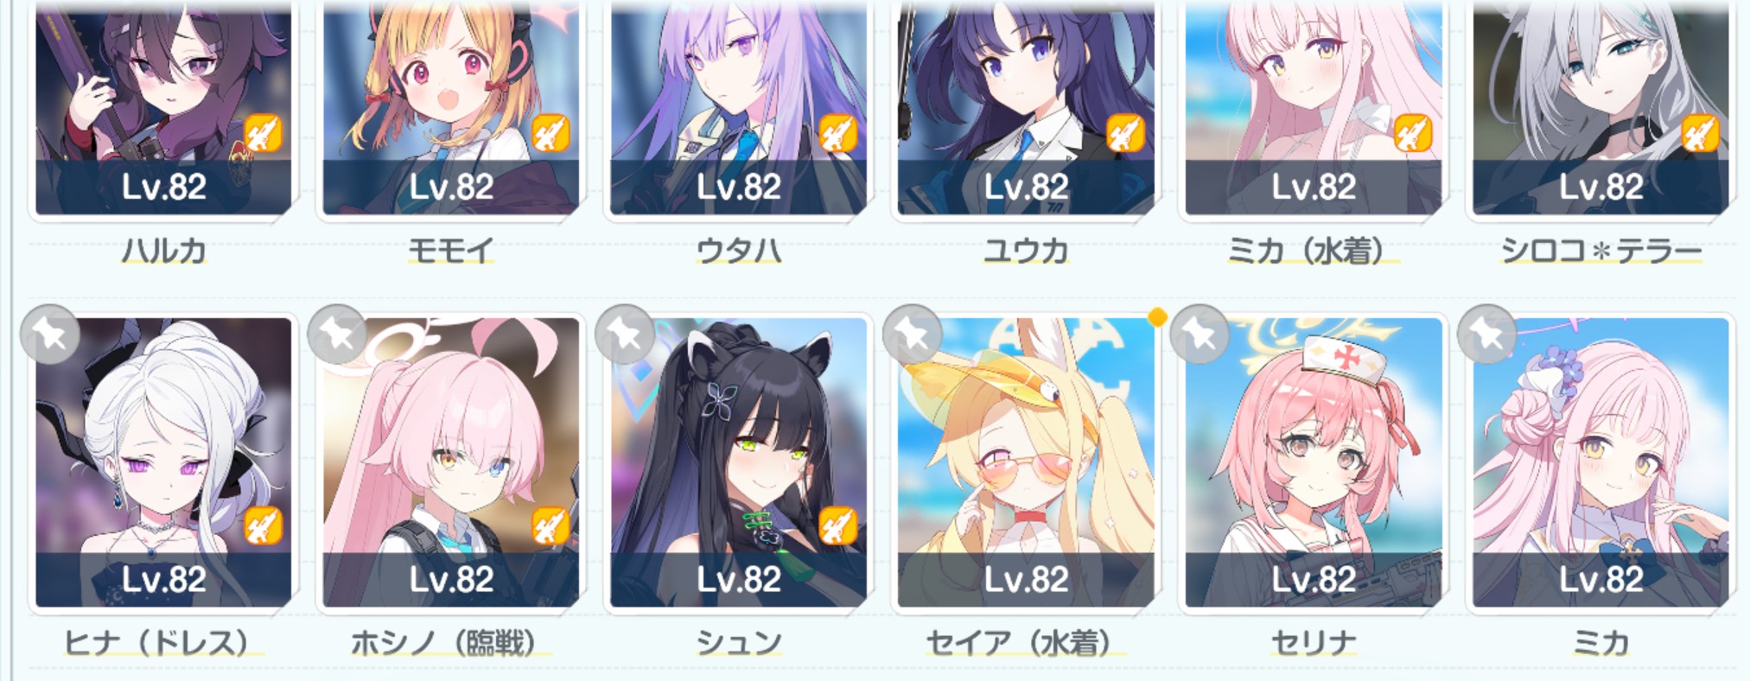Toggle the pin icon on ヒナ(ドレス)
Viewport: 1750px width, 681px height.
pyautogui.click(x=50, y=334)
